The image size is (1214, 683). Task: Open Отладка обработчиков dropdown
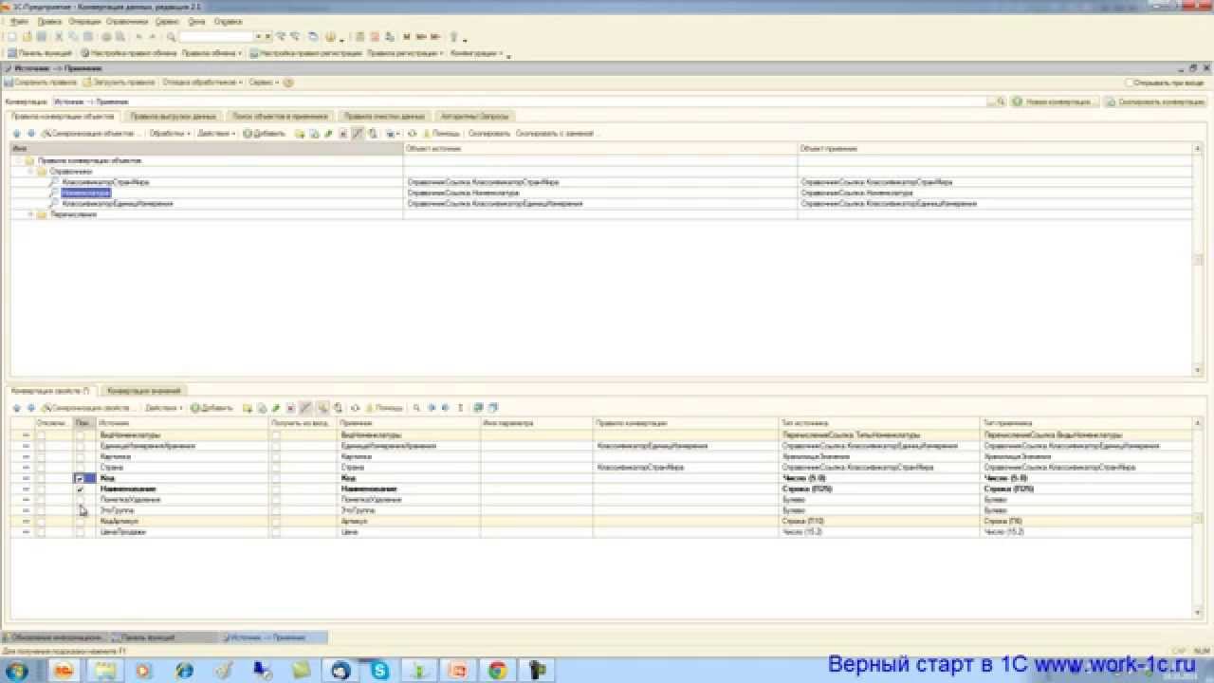[202, 83]
